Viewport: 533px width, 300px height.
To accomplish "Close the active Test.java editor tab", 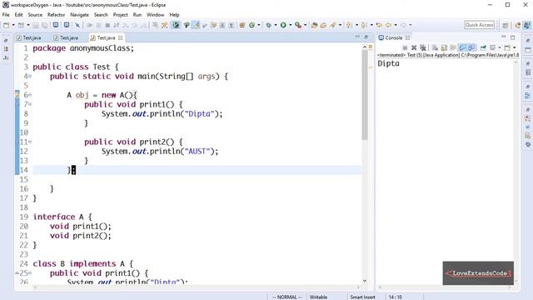I will tap(120, 37).
